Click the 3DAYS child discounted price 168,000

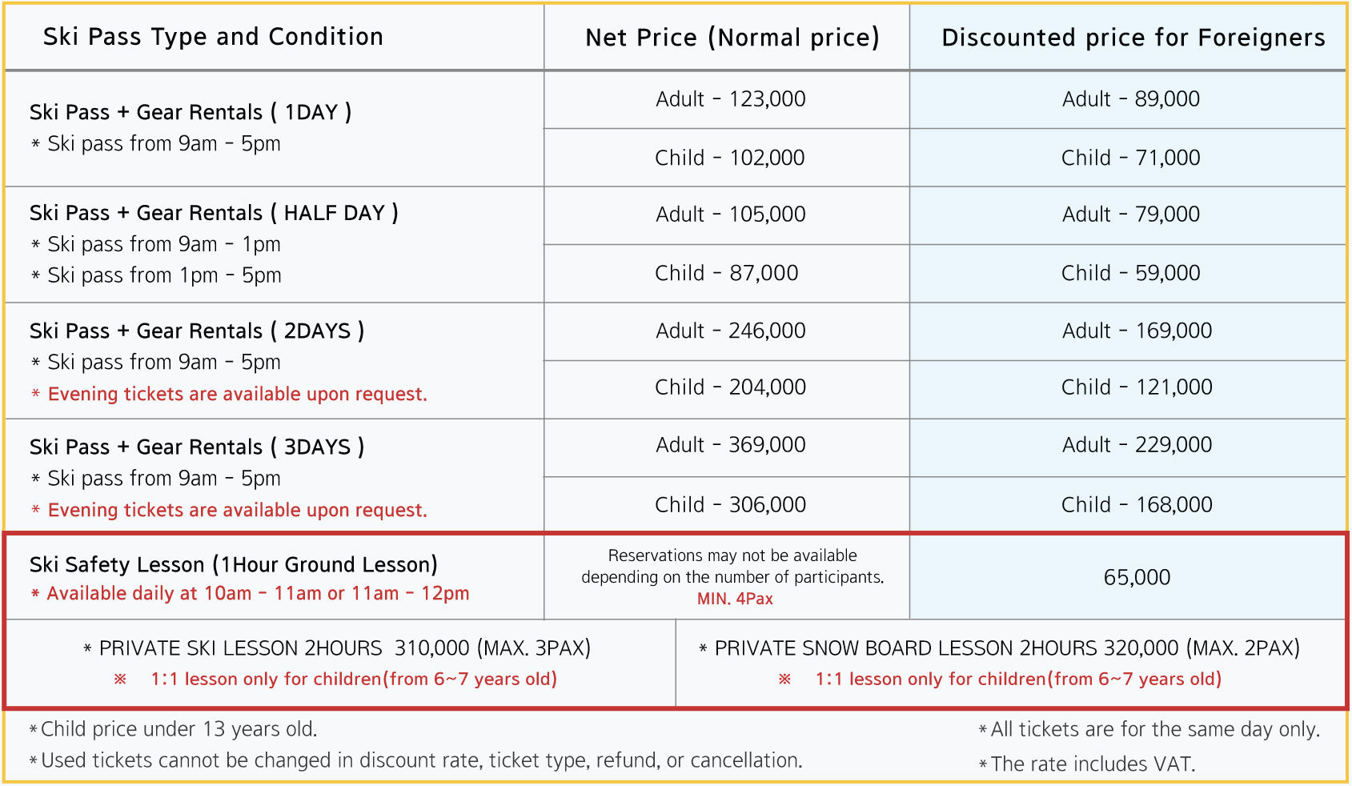pyautogui.click(x=1137, y=505)
